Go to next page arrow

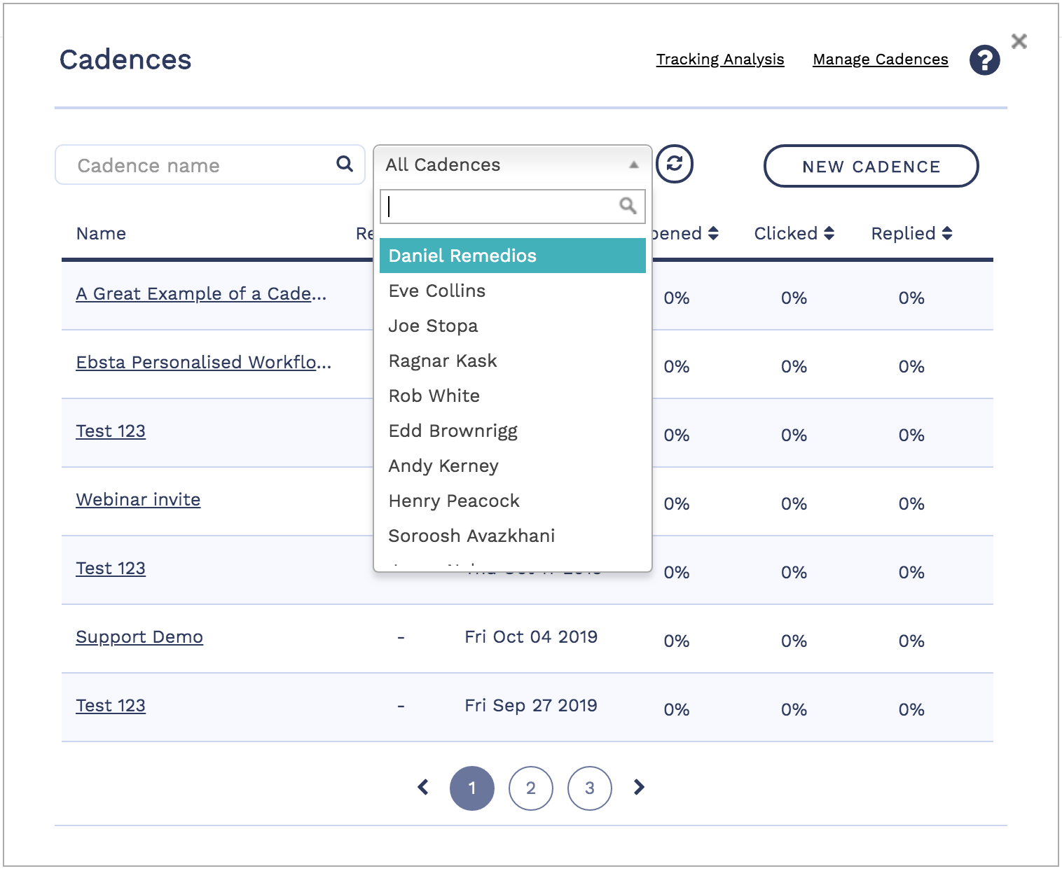coord(638,788)
